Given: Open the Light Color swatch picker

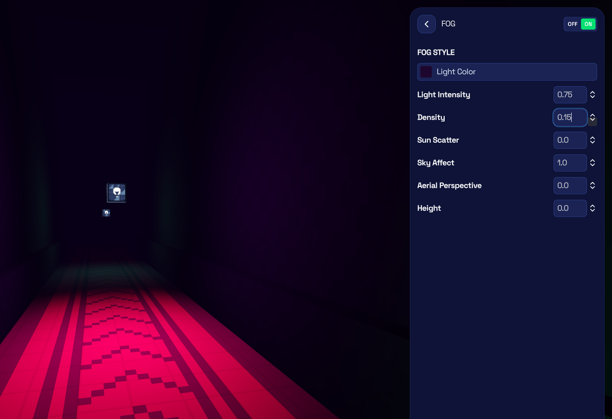Looking at the screenshot, I should (426, 72).
